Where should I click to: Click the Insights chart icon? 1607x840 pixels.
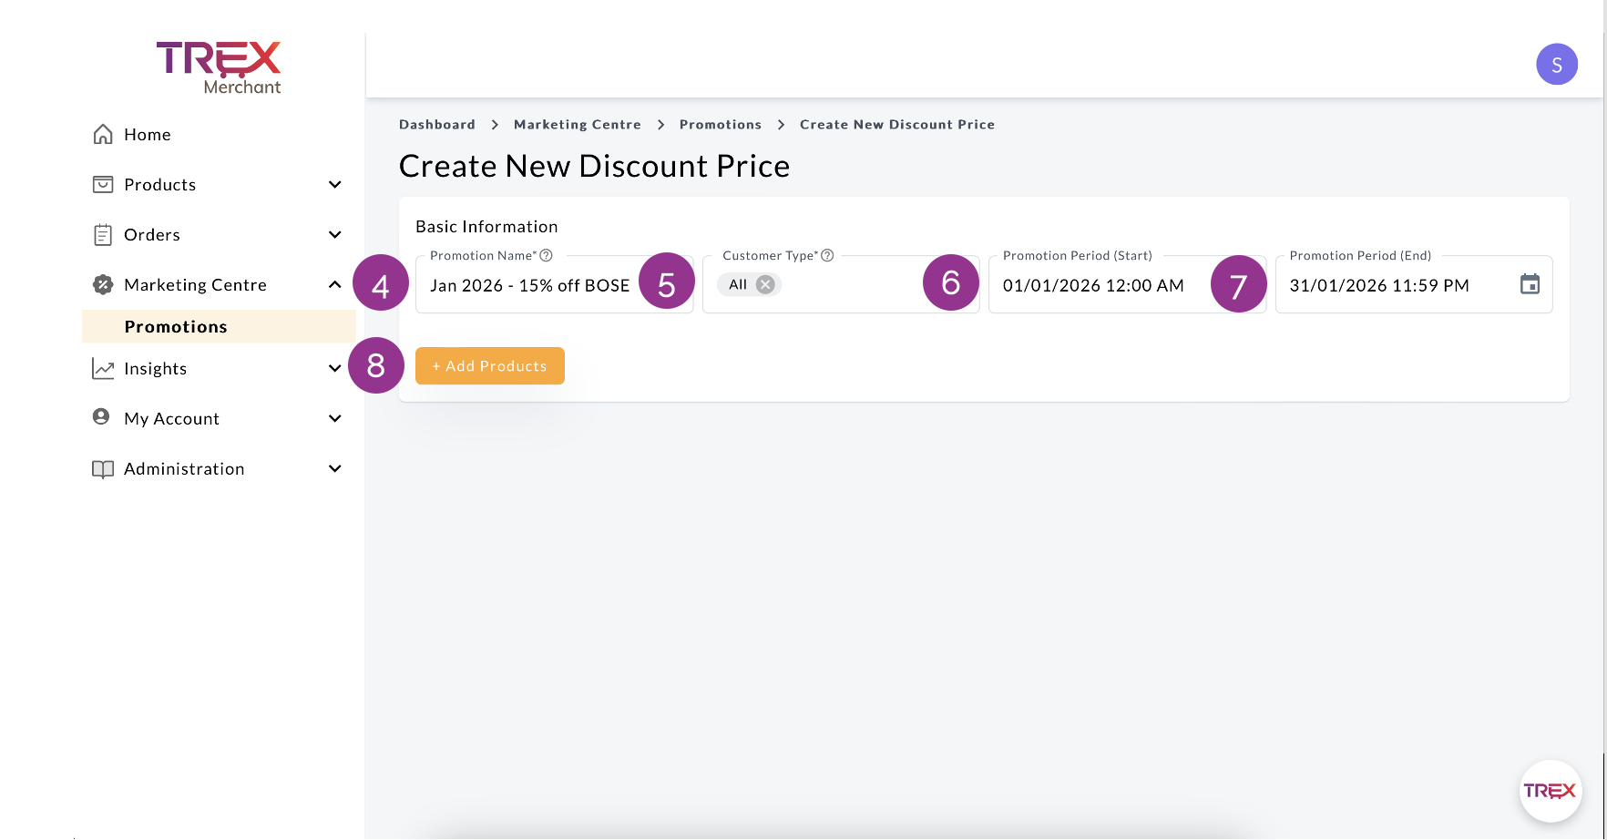[103, 369]
